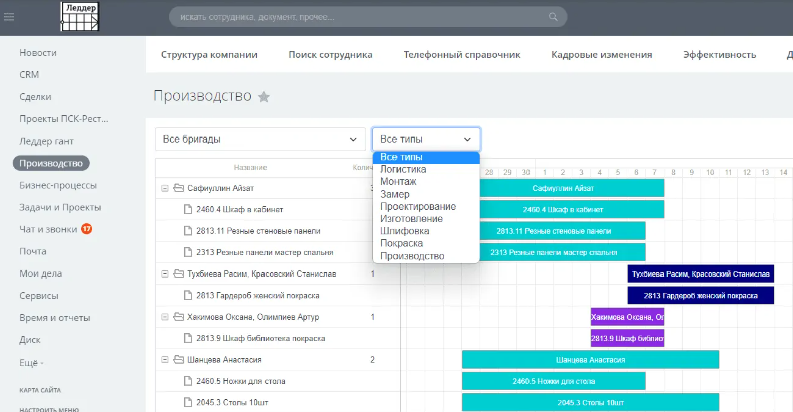The width and height of the screenshot is (793, 412).
Task: Click the hamburger menu icon
Action: (x=9, y=17)
